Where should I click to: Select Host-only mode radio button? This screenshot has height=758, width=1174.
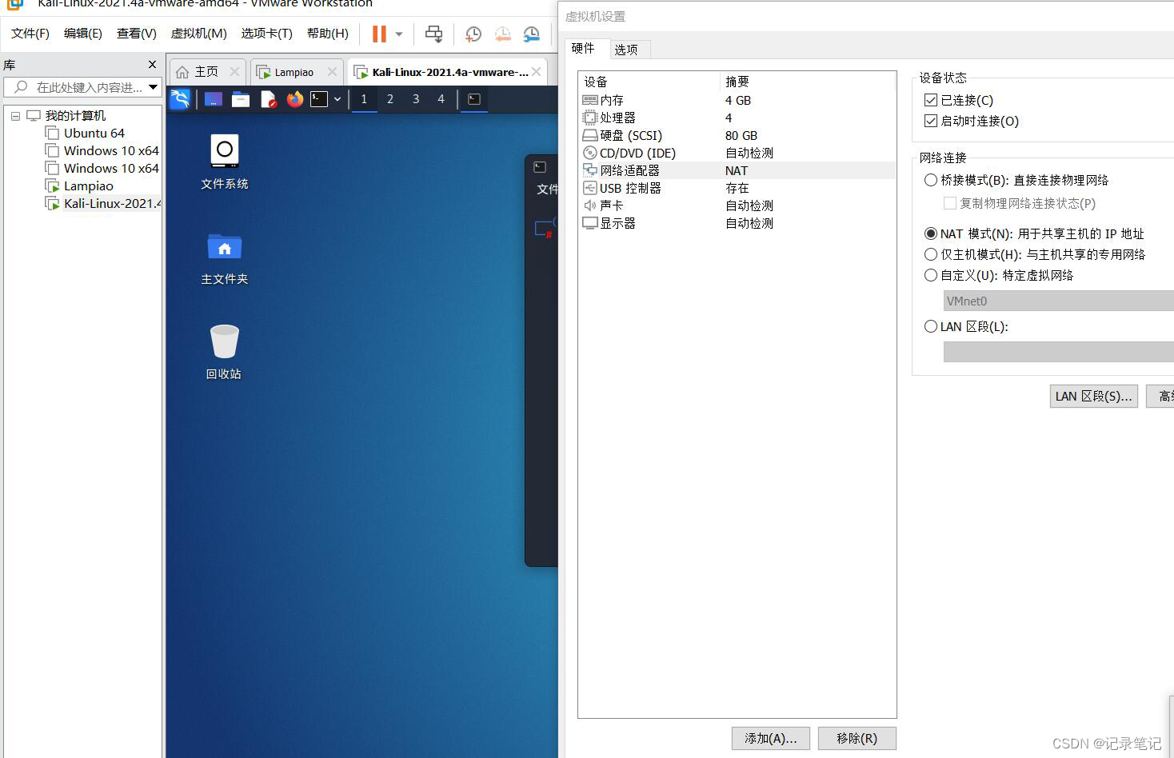click(x=930, y=254)
